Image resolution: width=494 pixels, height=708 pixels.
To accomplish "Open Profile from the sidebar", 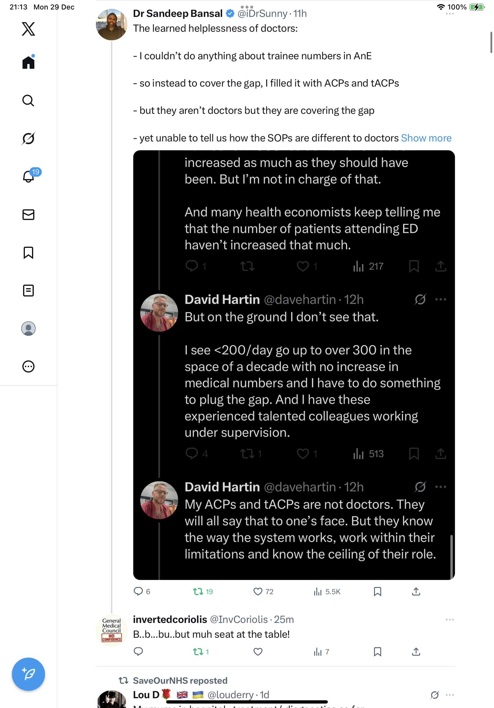I will [28, 329].
